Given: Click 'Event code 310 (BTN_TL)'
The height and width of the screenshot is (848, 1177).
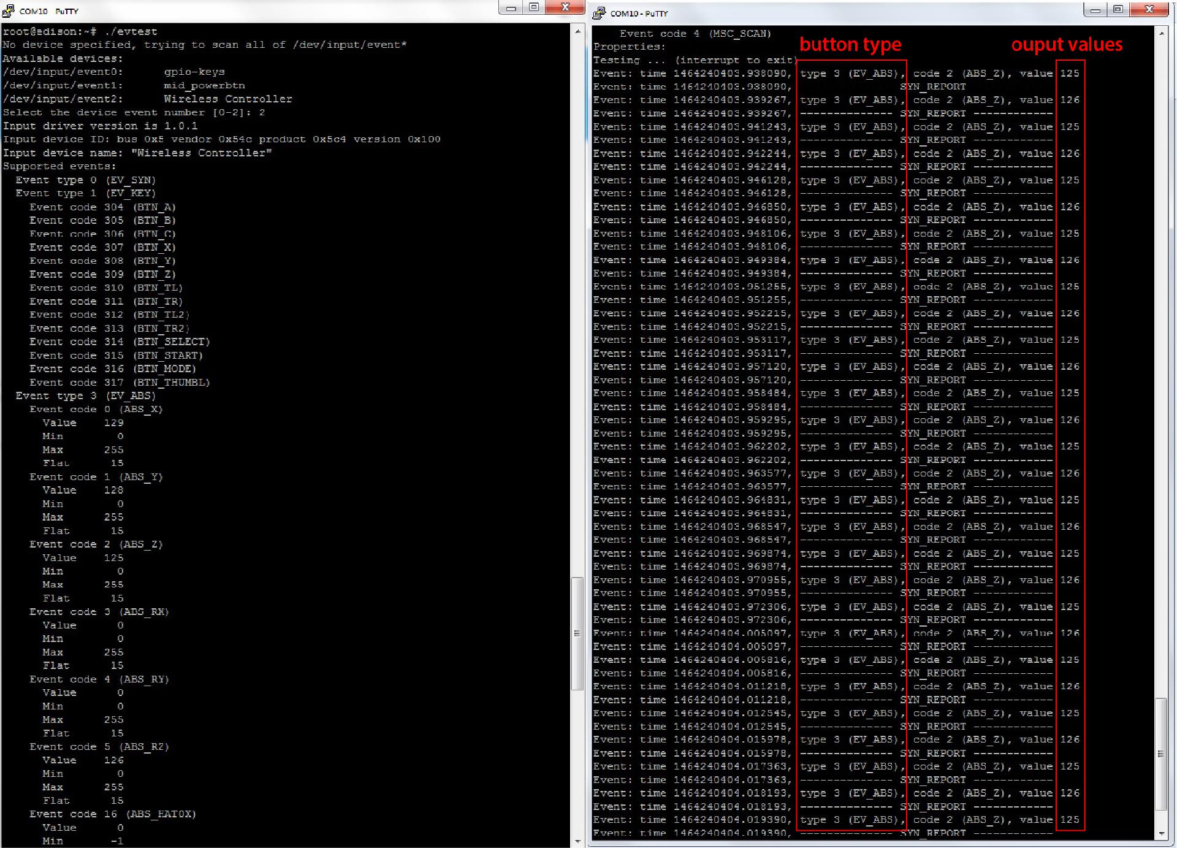Looking at the screenshot, I should pos(106,288).
